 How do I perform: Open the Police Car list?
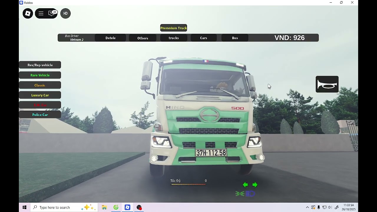pyautogui.click(x=40, y=115)
